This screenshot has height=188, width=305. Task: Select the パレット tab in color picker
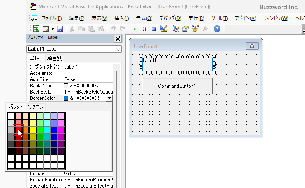click(x=16, y=107)
